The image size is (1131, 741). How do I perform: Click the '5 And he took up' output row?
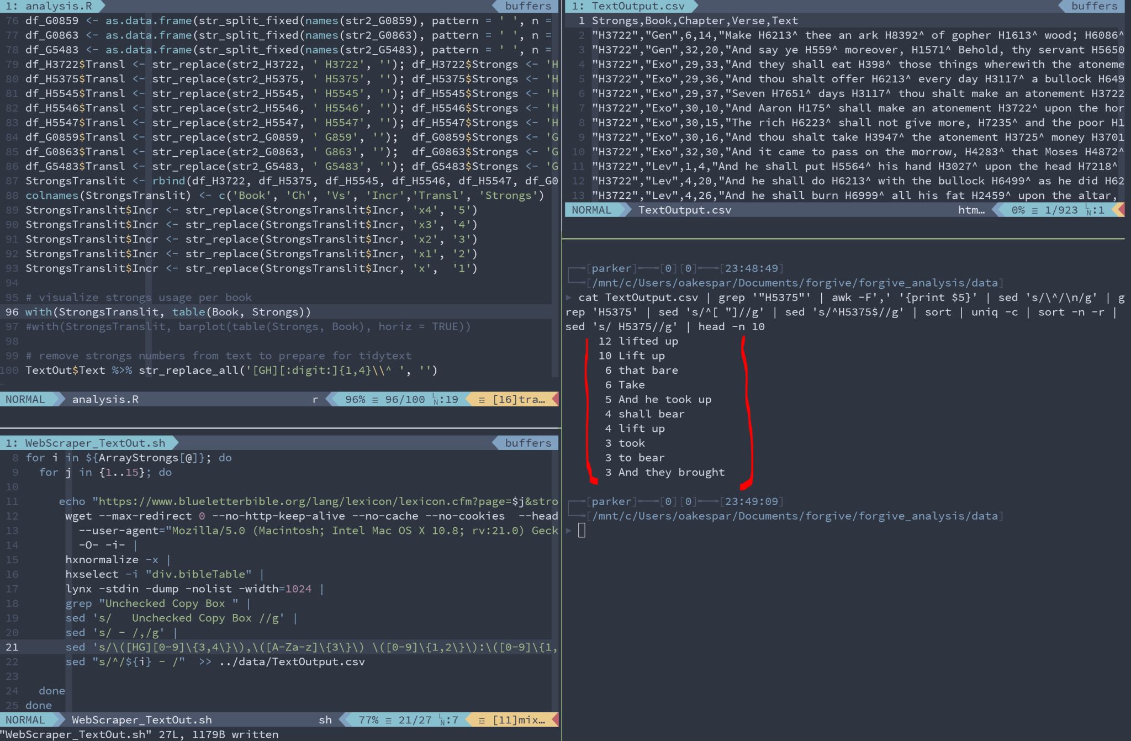click(658, 399)
